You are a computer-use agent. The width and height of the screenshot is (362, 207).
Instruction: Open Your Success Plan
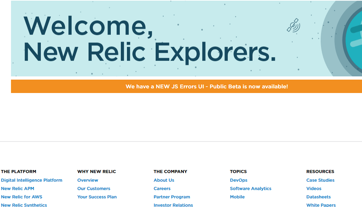97,197
